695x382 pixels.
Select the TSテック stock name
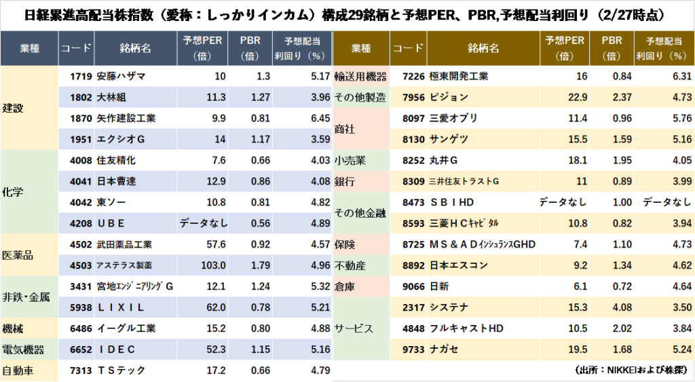121,370
